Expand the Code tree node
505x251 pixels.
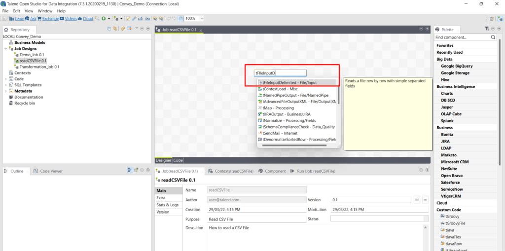[5, 79]
